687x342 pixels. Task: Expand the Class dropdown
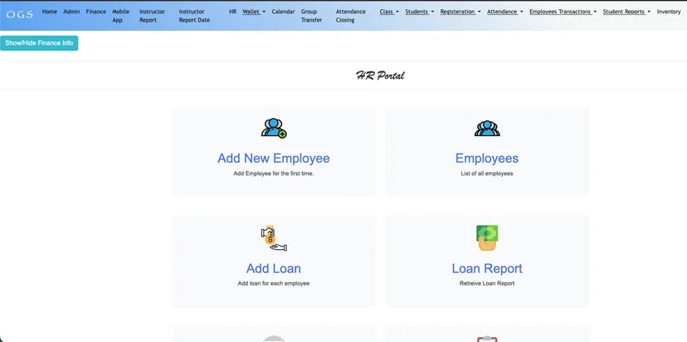(389, 12)
